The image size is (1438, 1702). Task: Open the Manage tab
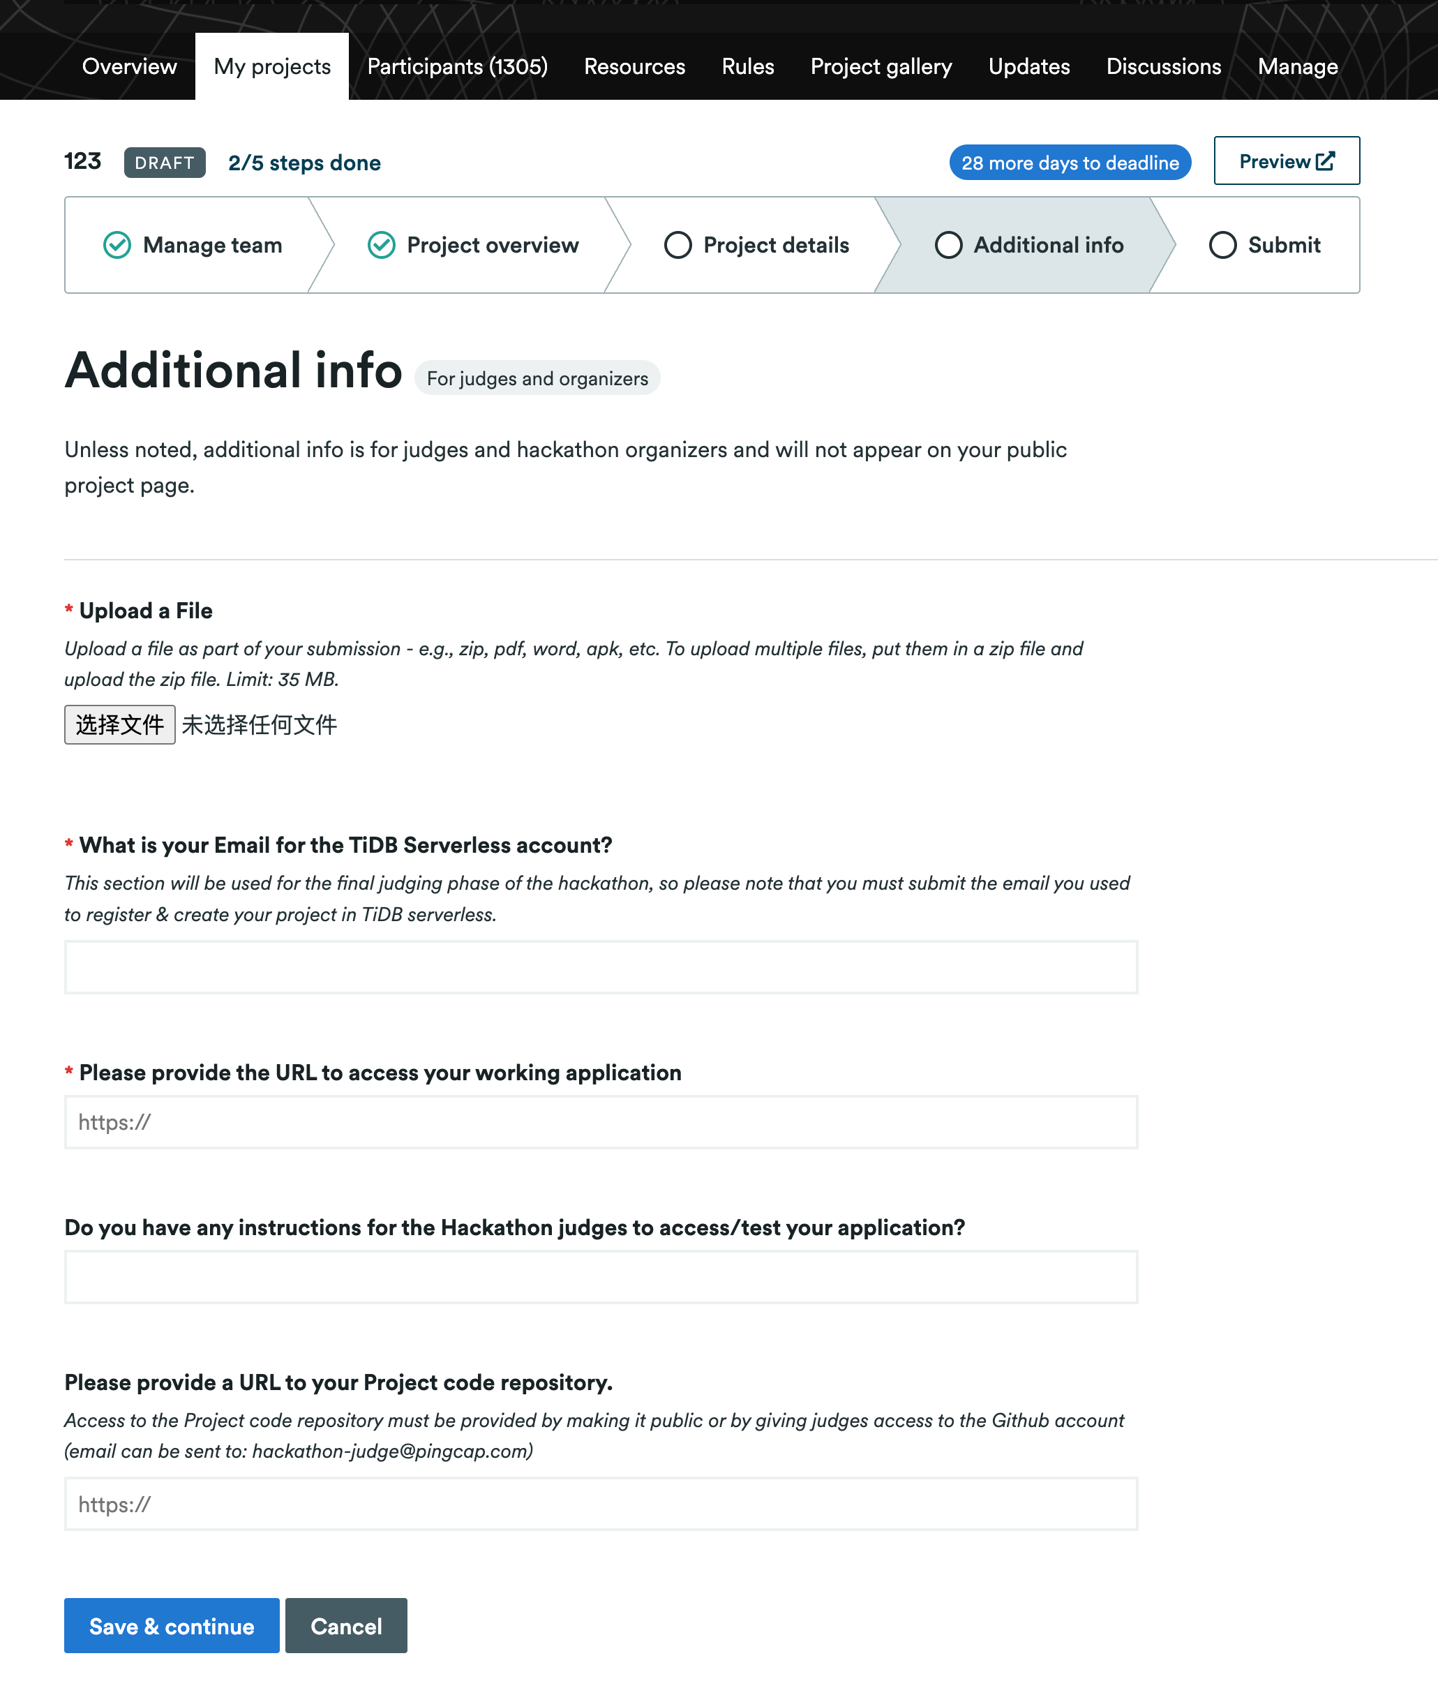tap(1297, 66)
